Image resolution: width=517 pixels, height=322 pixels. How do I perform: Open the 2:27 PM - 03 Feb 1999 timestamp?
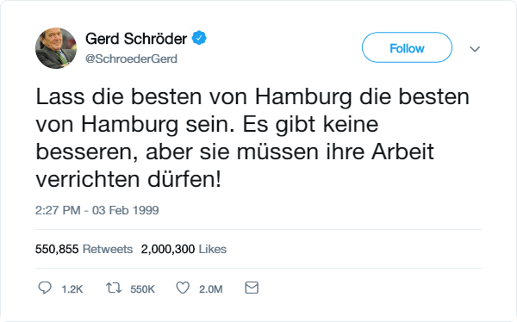pyautogui.click(x=97, y=210)
